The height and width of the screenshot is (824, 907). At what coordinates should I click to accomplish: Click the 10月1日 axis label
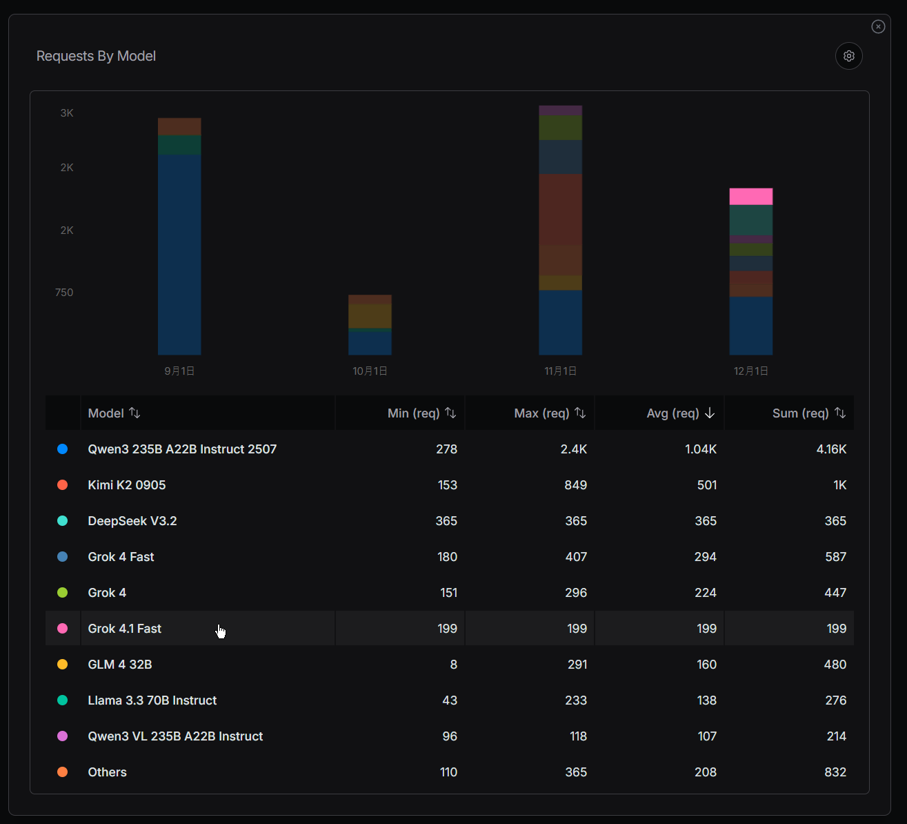point(370,371)
